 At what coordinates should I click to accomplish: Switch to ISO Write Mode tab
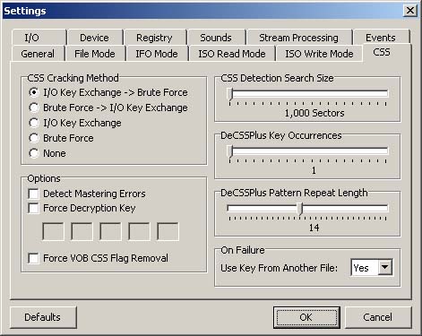pyautogui.click(x=319, y=54)
